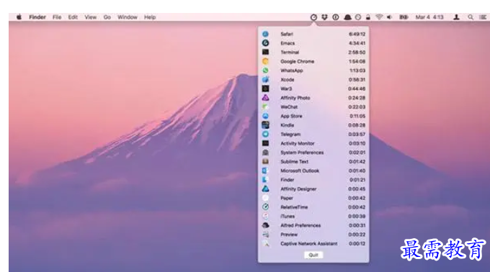Open the View menu
The image size is (490, 272).
click(90, 17)
